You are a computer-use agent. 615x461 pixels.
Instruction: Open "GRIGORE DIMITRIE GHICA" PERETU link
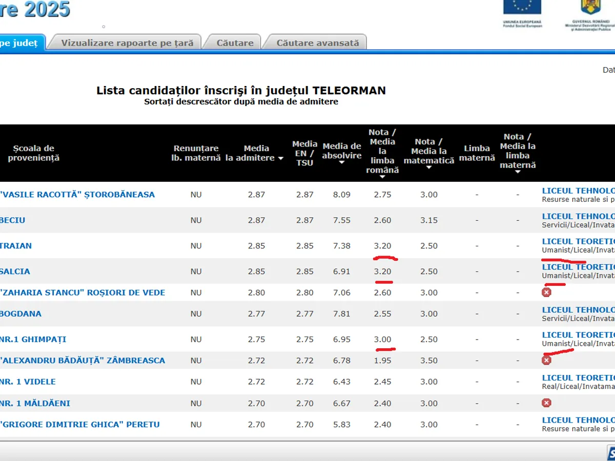pos(80,424)
